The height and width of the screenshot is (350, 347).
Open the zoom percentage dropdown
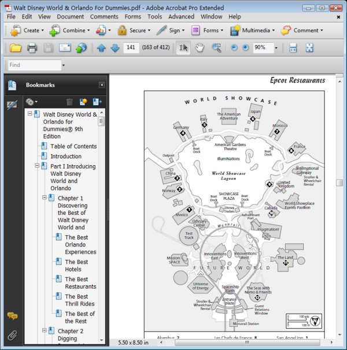[x=276, y=48]
